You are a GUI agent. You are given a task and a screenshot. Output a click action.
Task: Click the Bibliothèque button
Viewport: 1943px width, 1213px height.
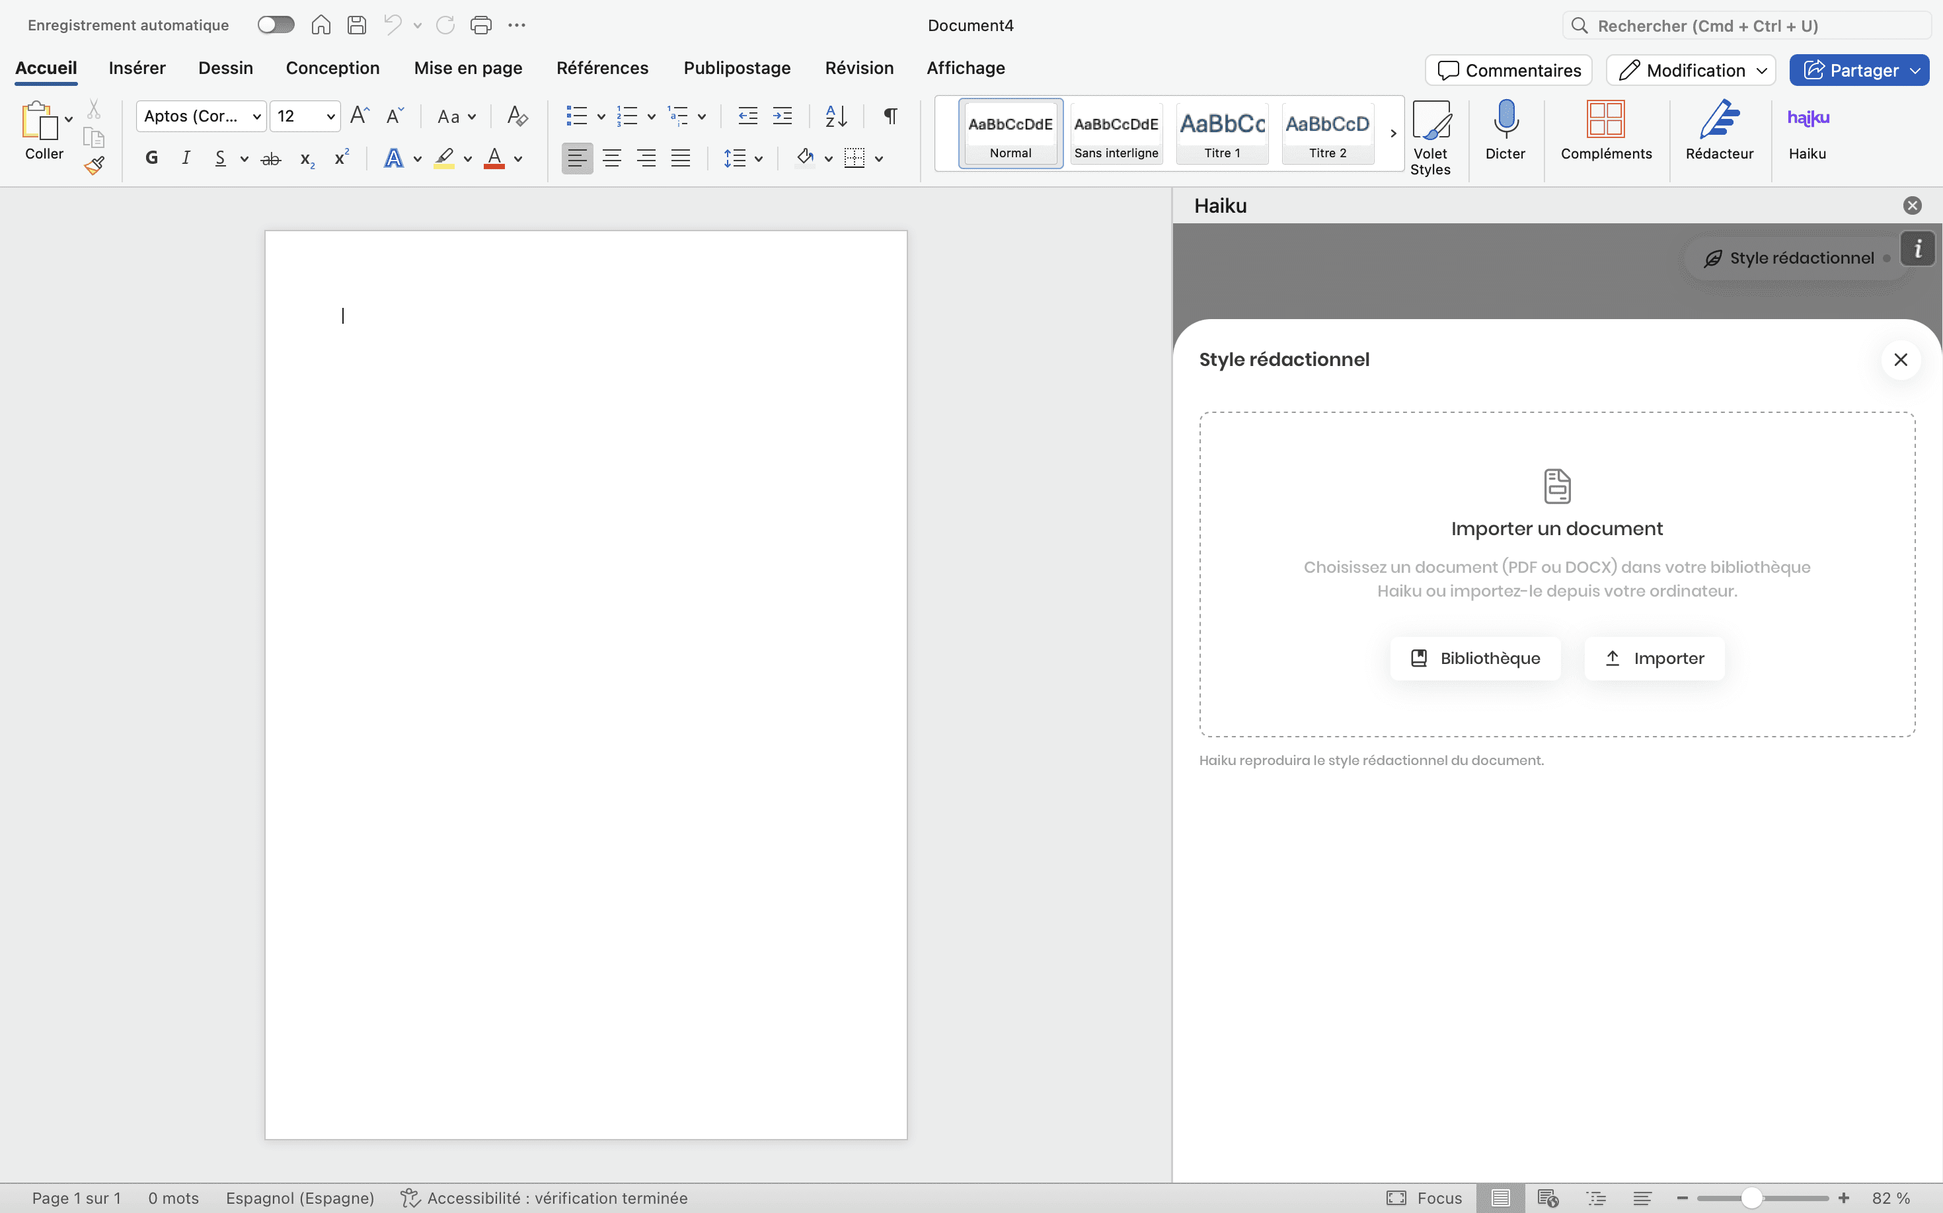tap(1475, 658)
